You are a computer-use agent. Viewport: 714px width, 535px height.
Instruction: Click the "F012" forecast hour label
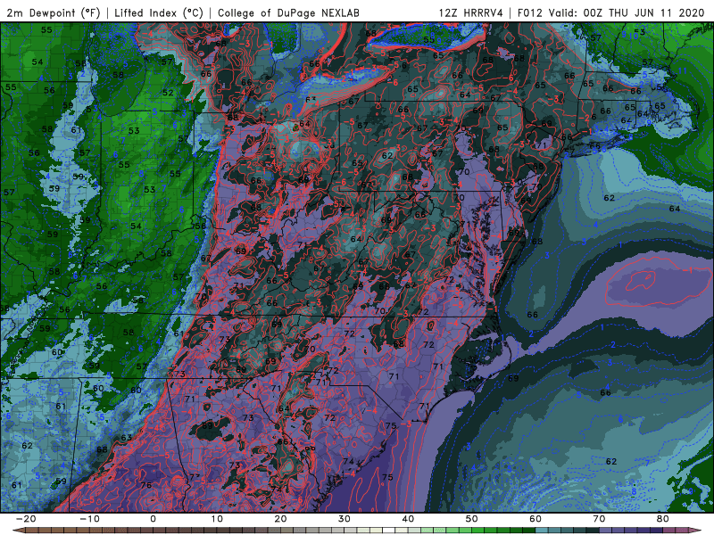[530, 12]
